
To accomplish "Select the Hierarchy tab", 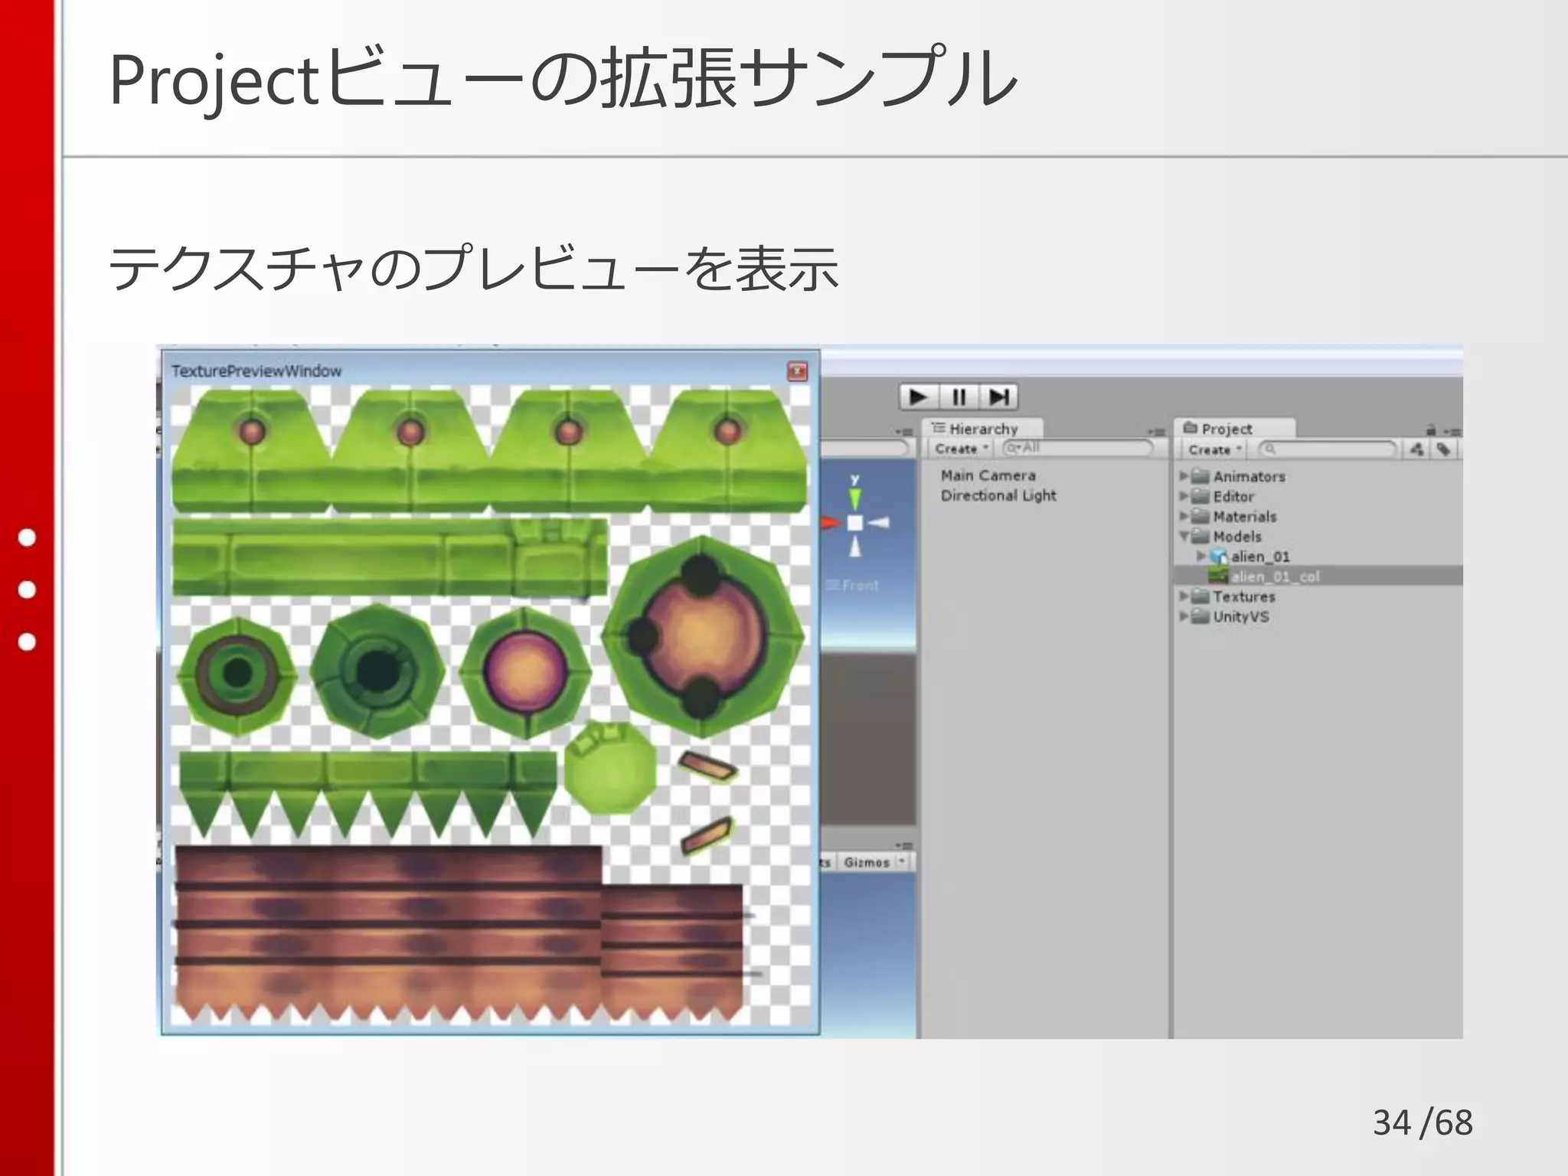I will click(982, 428).
